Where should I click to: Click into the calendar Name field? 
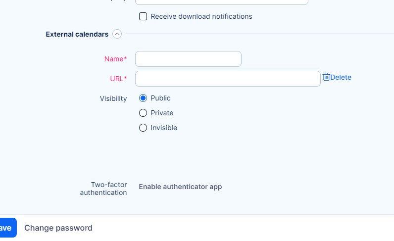[x=188, y=59]
